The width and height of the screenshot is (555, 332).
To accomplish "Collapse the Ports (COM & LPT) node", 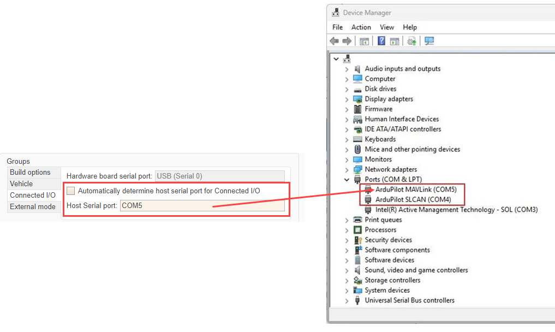I will (347, 180).
